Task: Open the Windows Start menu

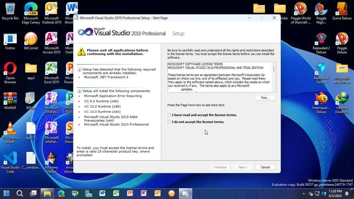Action: tap(6, 193)
